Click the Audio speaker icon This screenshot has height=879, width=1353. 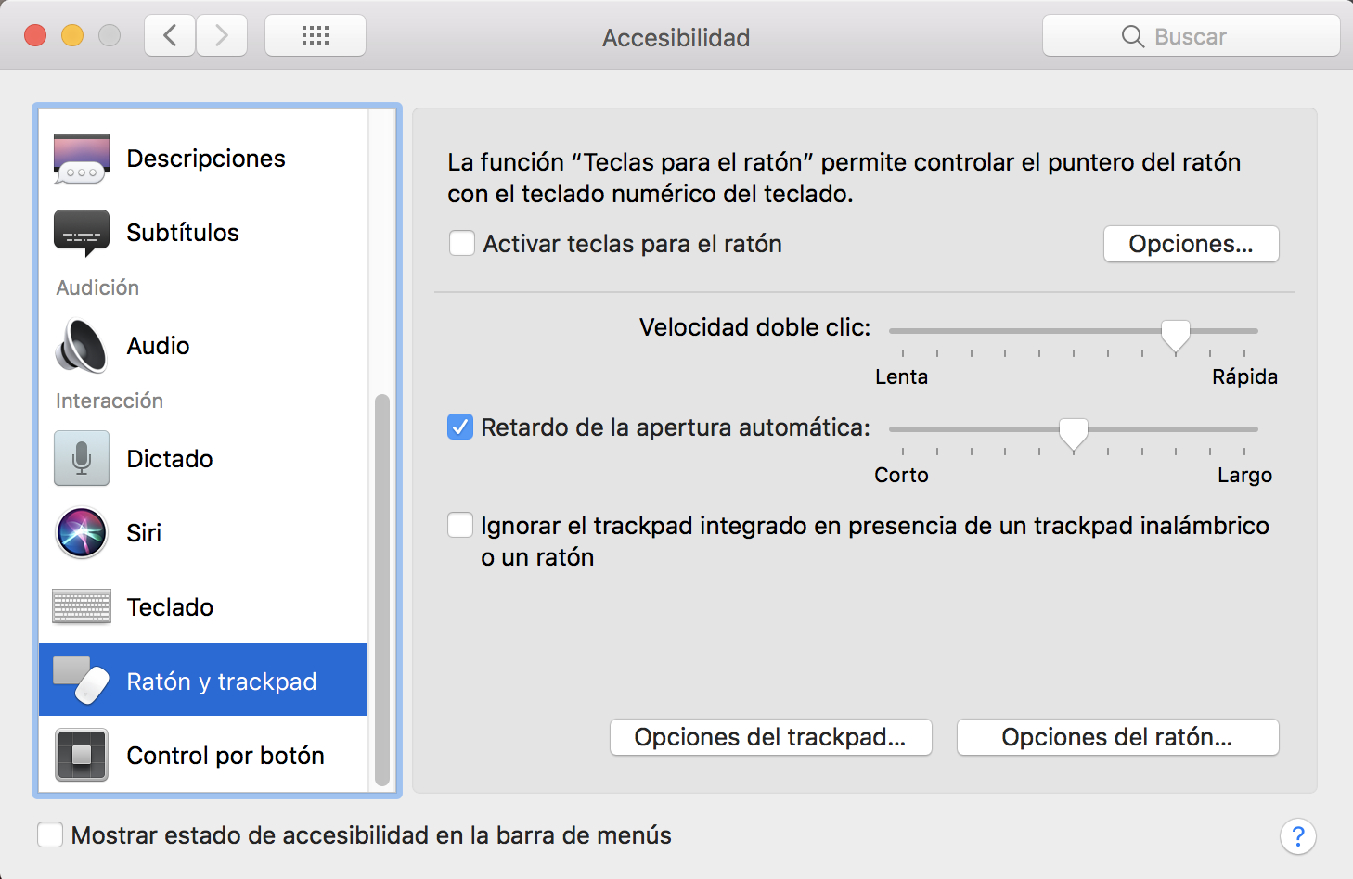pos(82,346)
